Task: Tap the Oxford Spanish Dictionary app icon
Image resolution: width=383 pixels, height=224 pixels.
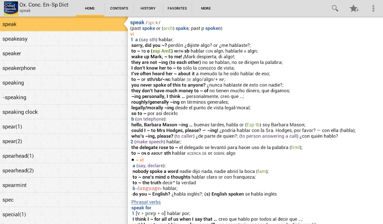Action: pos(10,8)
